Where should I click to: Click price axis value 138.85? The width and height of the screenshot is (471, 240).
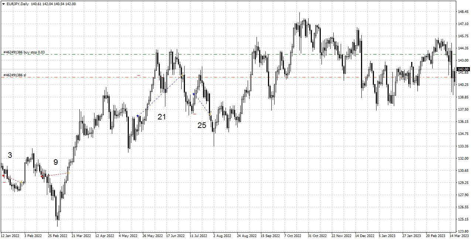click(463, 97)
